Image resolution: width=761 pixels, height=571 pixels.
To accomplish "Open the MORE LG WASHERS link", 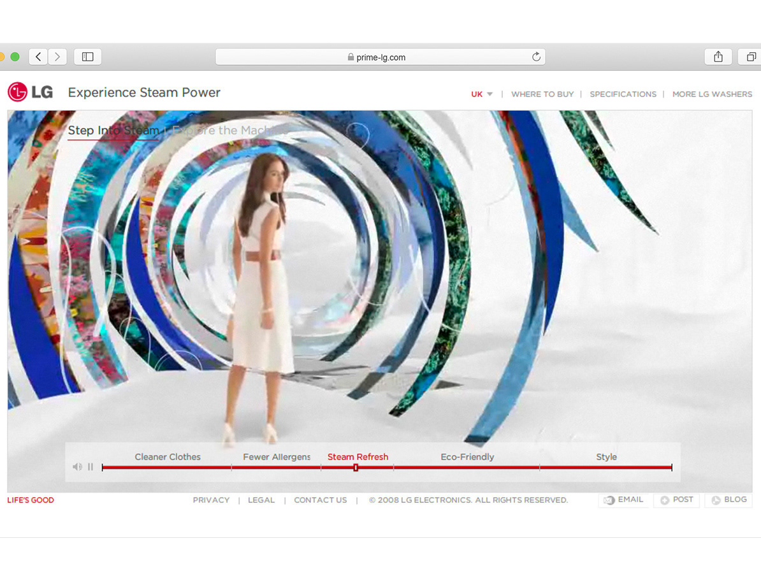I will (712, 94).
